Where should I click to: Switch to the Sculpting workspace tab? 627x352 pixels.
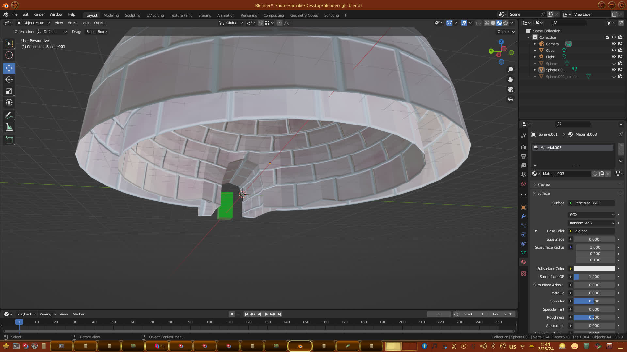click(x=132, y=15)
